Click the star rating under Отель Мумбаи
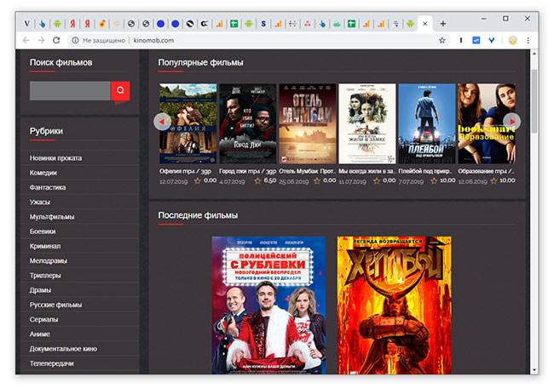 (x=317, y=181)
